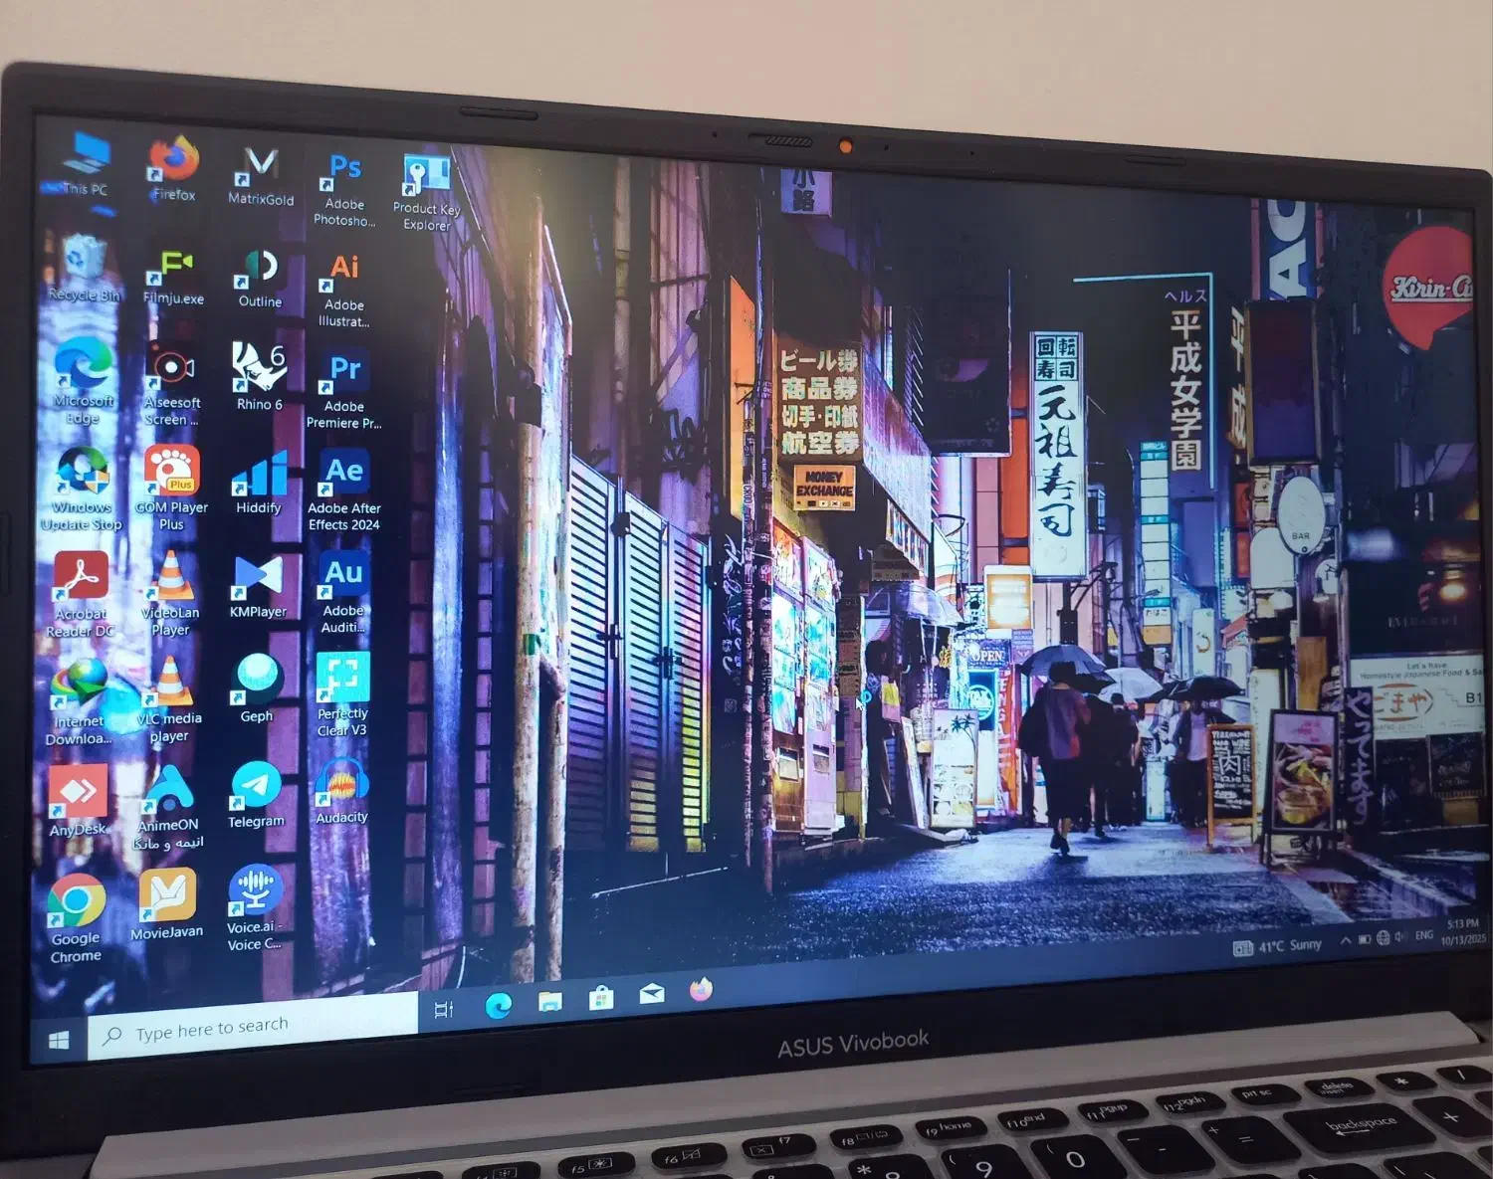This screenshot has width=1493, height=1179.
Task: Select the Adobe Premiere Pro shortcut
Action: tap(344, 390)
